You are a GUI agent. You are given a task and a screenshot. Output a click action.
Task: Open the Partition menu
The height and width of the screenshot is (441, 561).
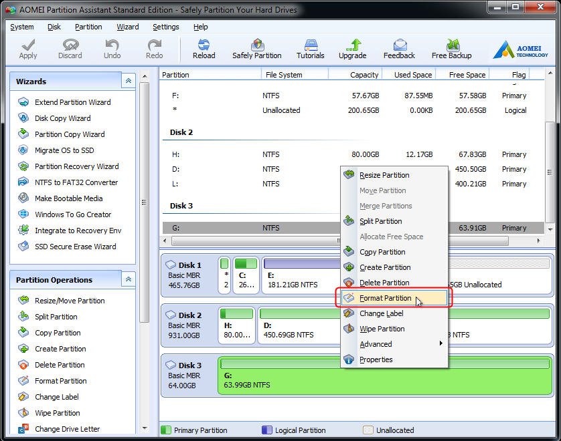point(88,27)
